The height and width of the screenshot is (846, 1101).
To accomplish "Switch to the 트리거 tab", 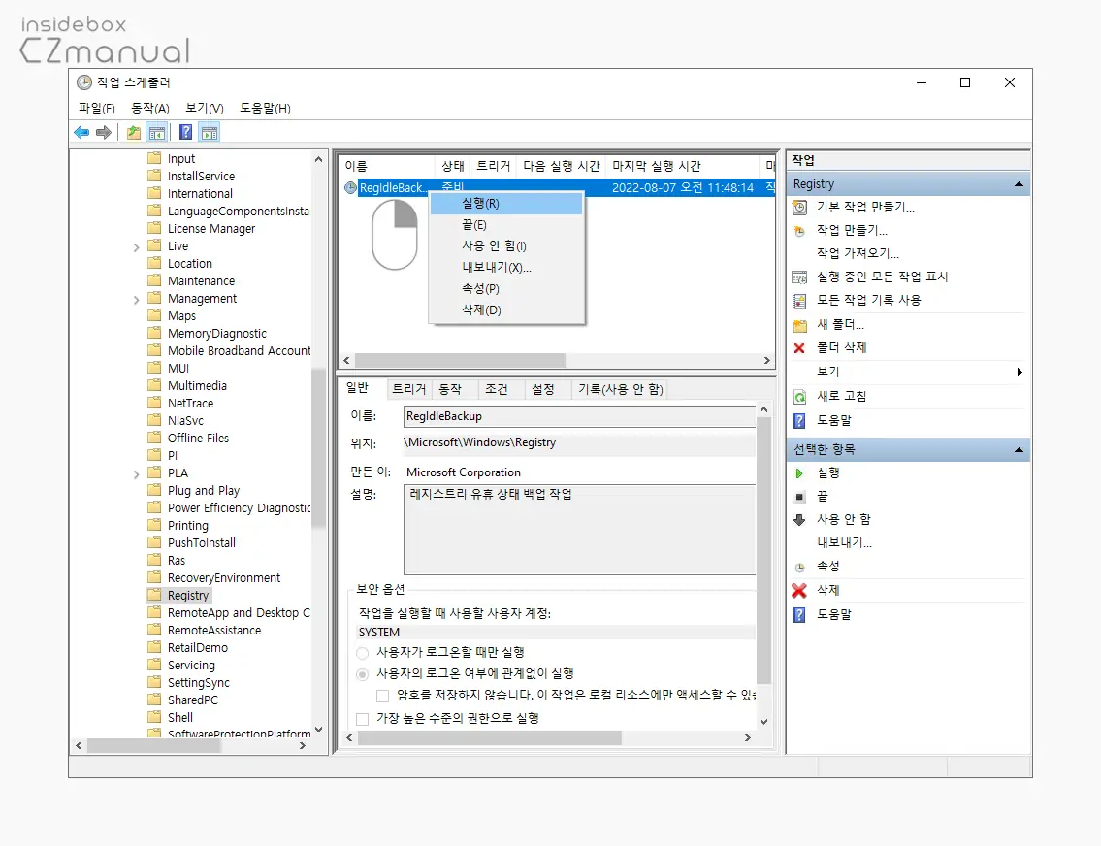I will click(x=408, y=389).
